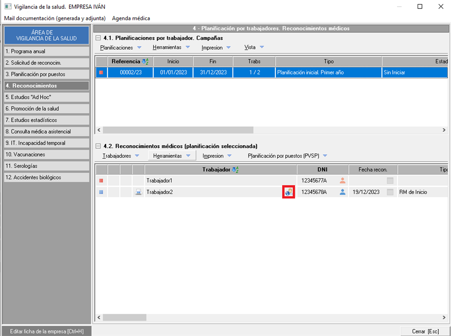
Task: Open the Planificaciones dropdown menu
Action: click(120, 48)
